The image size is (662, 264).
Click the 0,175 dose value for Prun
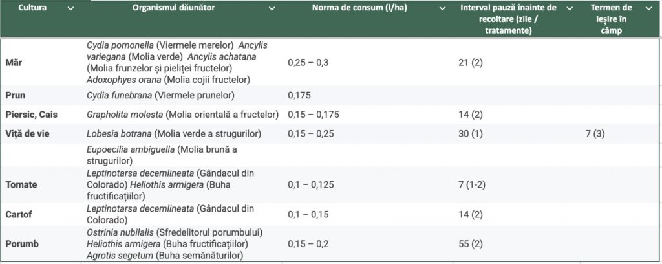point(299,95)
